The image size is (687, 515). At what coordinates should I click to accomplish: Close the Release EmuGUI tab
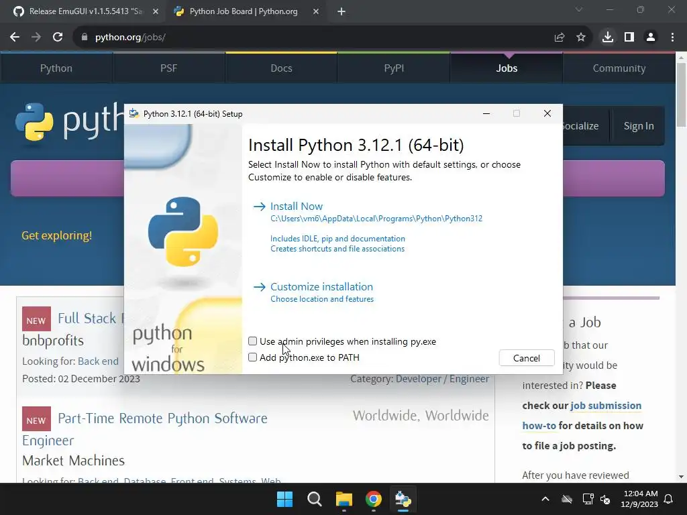pos(156,11)
